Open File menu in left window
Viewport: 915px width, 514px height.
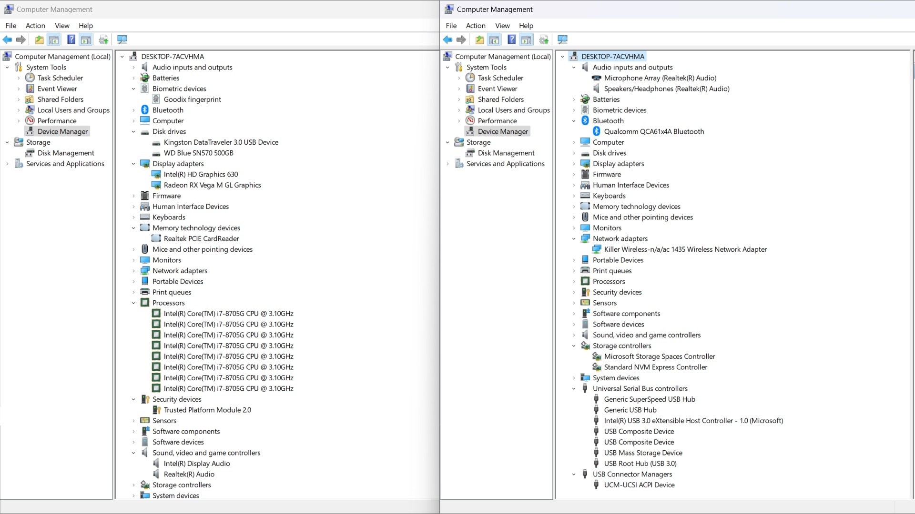point(10,26)
